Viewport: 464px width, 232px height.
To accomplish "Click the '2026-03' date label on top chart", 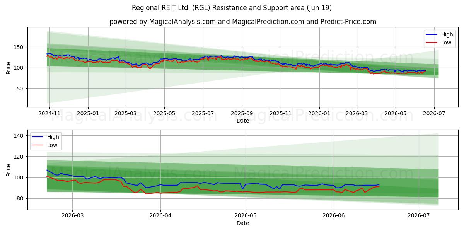I will tap(357, 114).
